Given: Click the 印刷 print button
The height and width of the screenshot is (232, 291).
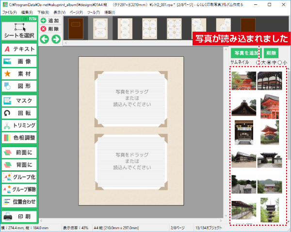Looking at the screenshot, I should pyautogui.click(x=19, y=216).
